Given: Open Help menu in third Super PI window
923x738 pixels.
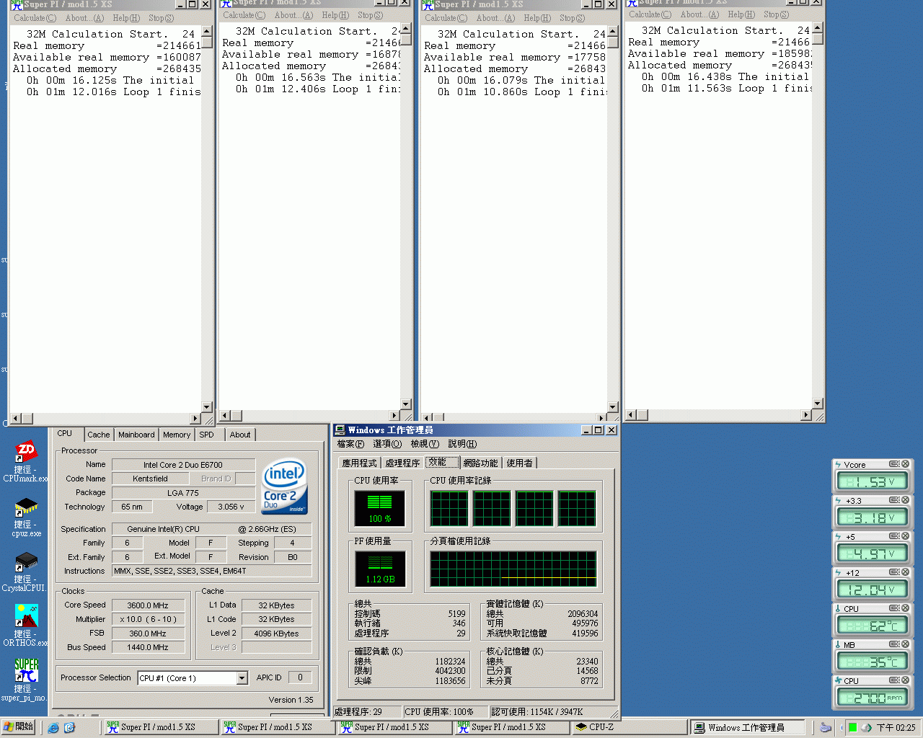Looking at the screenshot, I should tap(537, 18).
